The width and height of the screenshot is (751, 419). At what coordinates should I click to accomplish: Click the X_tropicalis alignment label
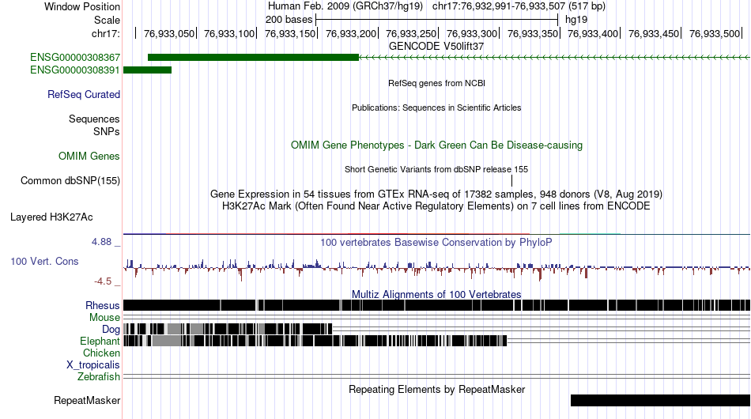(x=93, y=365)
